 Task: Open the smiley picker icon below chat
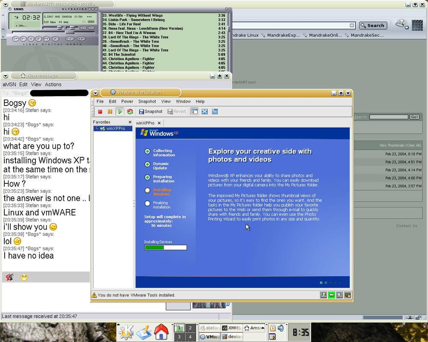24,277
